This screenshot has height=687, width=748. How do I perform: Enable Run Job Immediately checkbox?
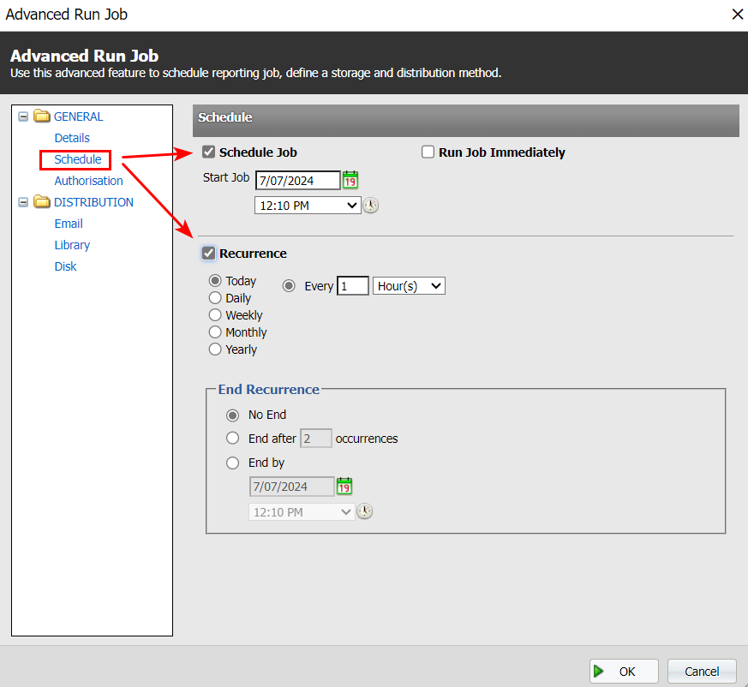428,152
